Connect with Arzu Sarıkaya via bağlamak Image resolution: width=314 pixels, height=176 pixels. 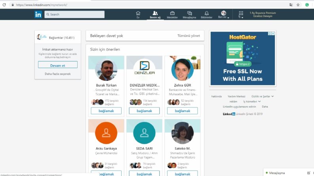point(106,173)
